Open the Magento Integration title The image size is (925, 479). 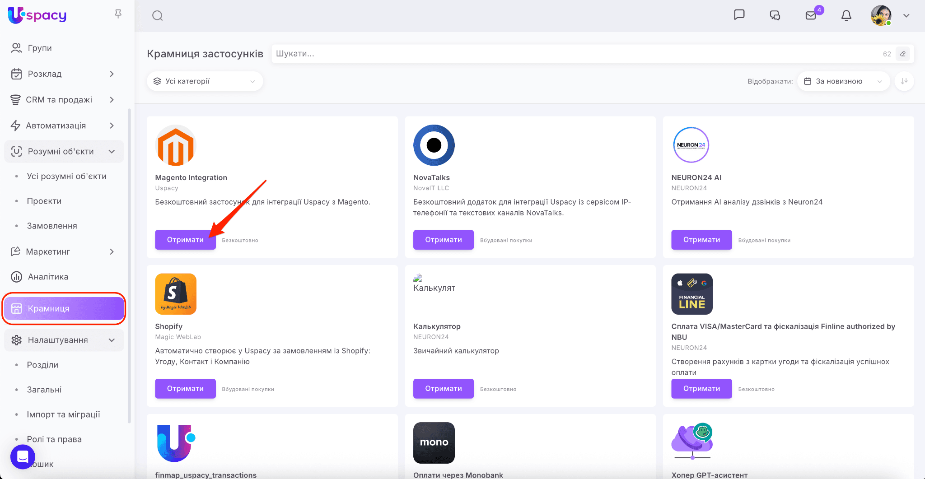(191, 177)
